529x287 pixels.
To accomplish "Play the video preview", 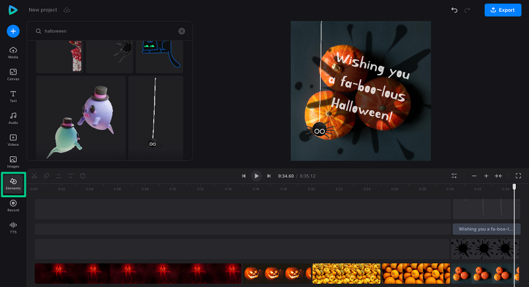I will coord(256,176).
